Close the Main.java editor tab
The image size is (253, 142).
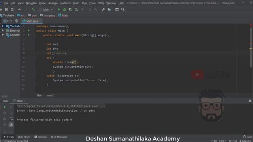coord(40,21)
